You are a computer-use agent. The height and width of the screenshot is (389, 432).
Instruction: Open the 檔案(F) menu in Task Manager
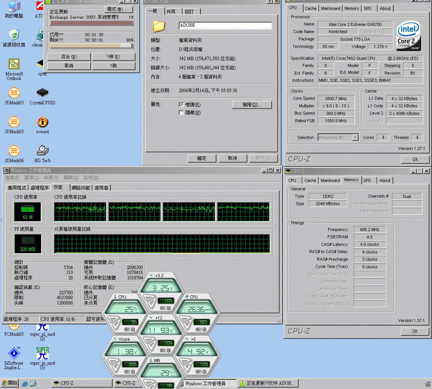click(x=13, y=178)
